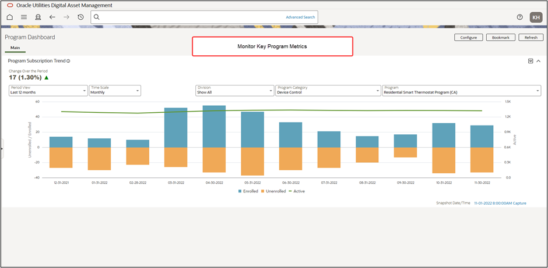Image resolution: width=548 pixels, height=268 pixels.
Task: Go to the Home icon
Action: tap(9, 17)
